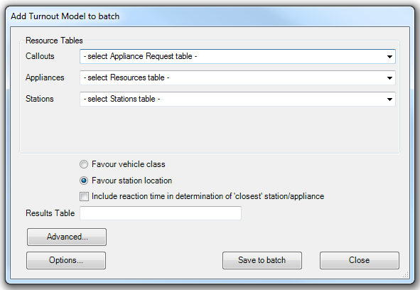Click the arrow icon on the Appliances combo box
The width and height of the screenshot is (420, 290).
tap(389, 78)
